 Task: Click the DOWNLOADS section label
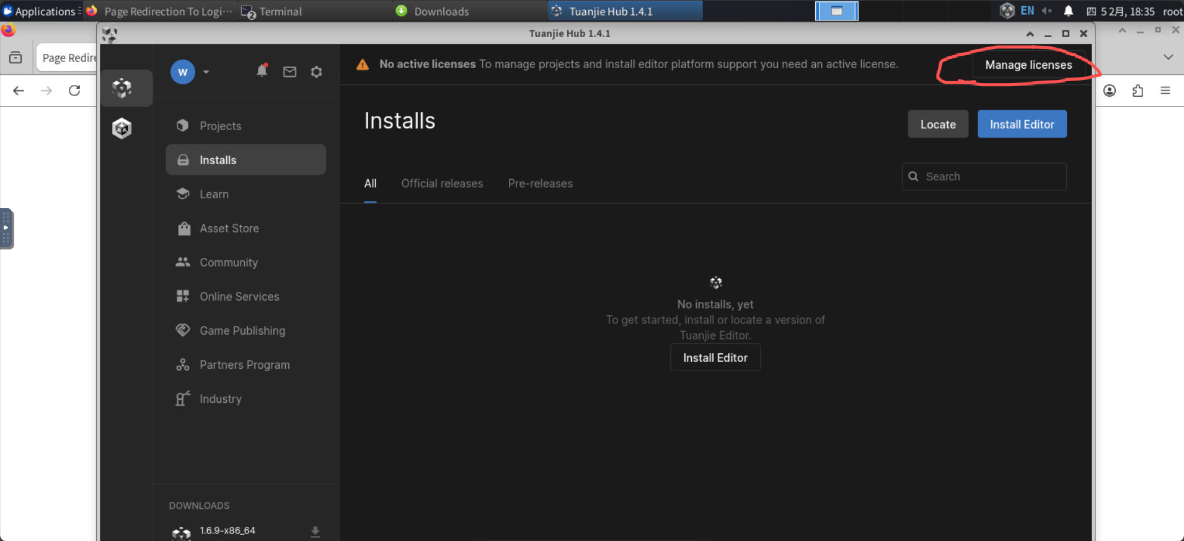199,506
